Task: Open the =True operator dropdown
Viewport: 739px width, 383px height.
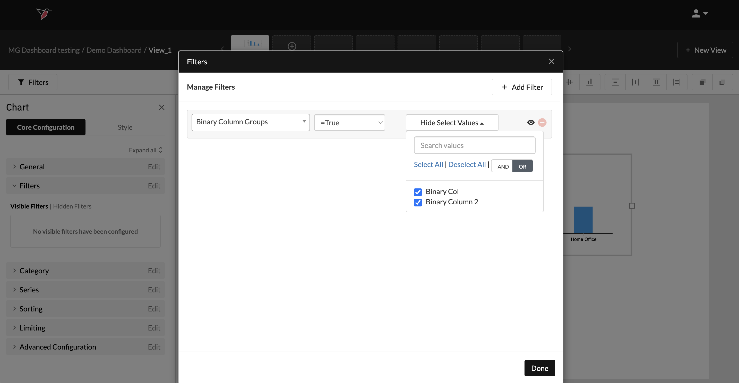Action: 349,123
